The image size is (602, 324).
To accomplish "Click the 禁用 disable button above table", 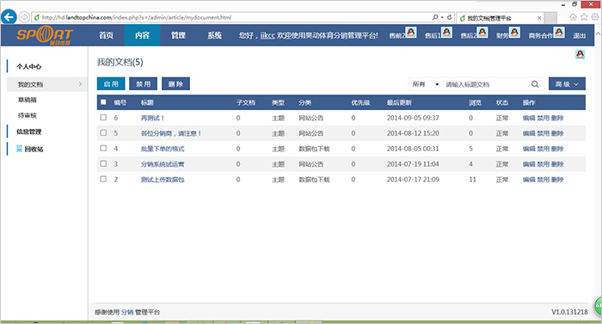I will 144,83.
